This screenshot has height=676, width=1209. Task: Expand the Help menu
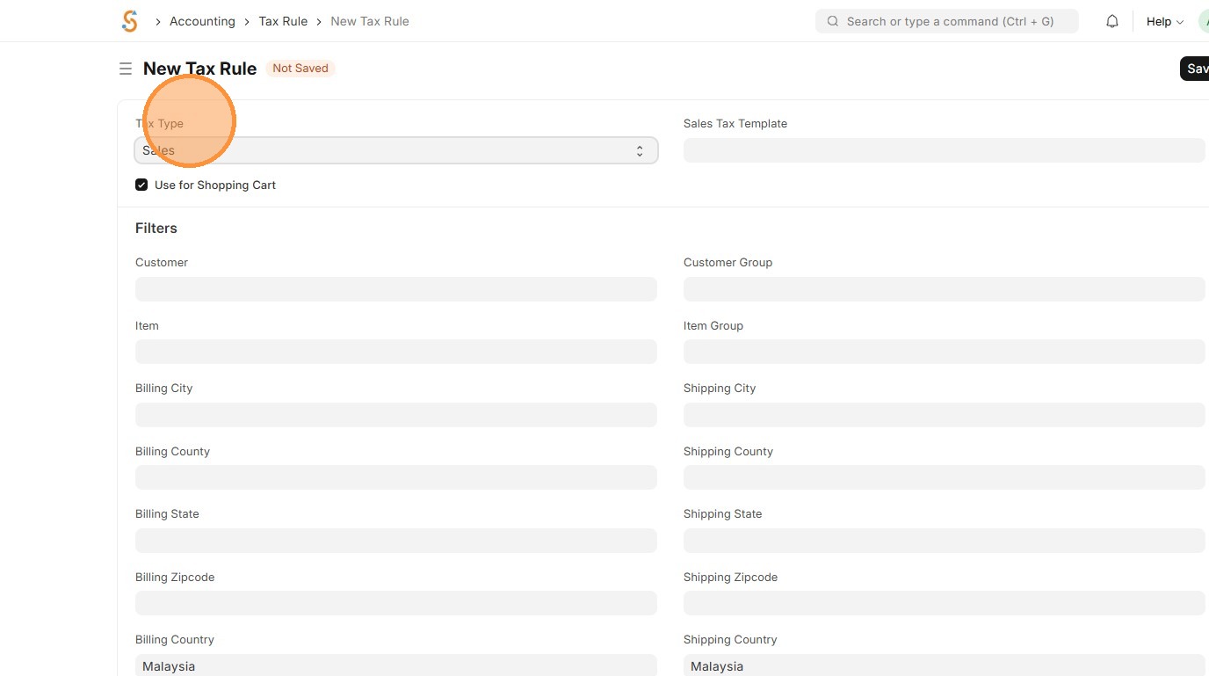pos(1164,21)
